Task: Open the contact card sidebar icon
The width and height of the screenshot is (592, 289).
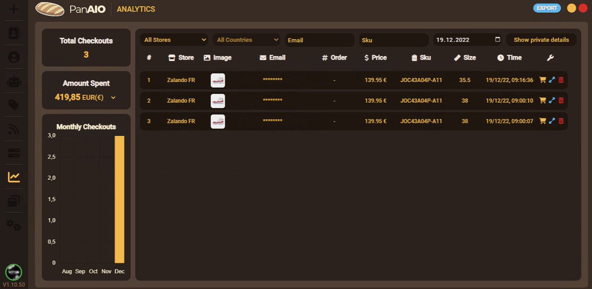Action: 14,33
